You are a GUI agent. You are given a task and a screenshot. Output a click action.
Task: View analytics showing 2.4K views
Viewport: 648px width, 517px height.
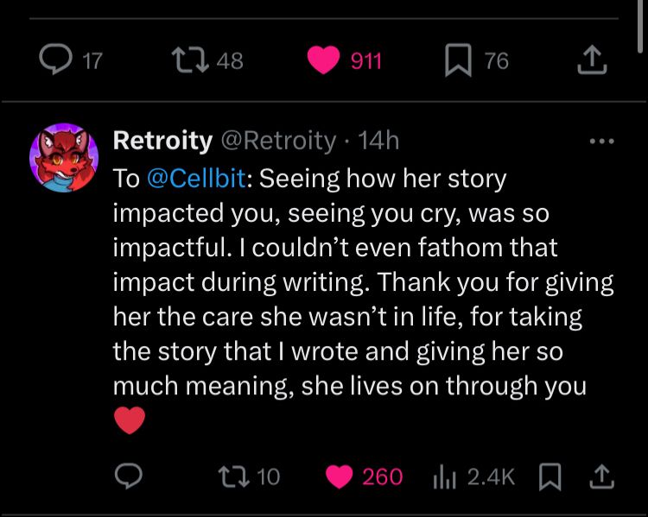click(443, 476)
